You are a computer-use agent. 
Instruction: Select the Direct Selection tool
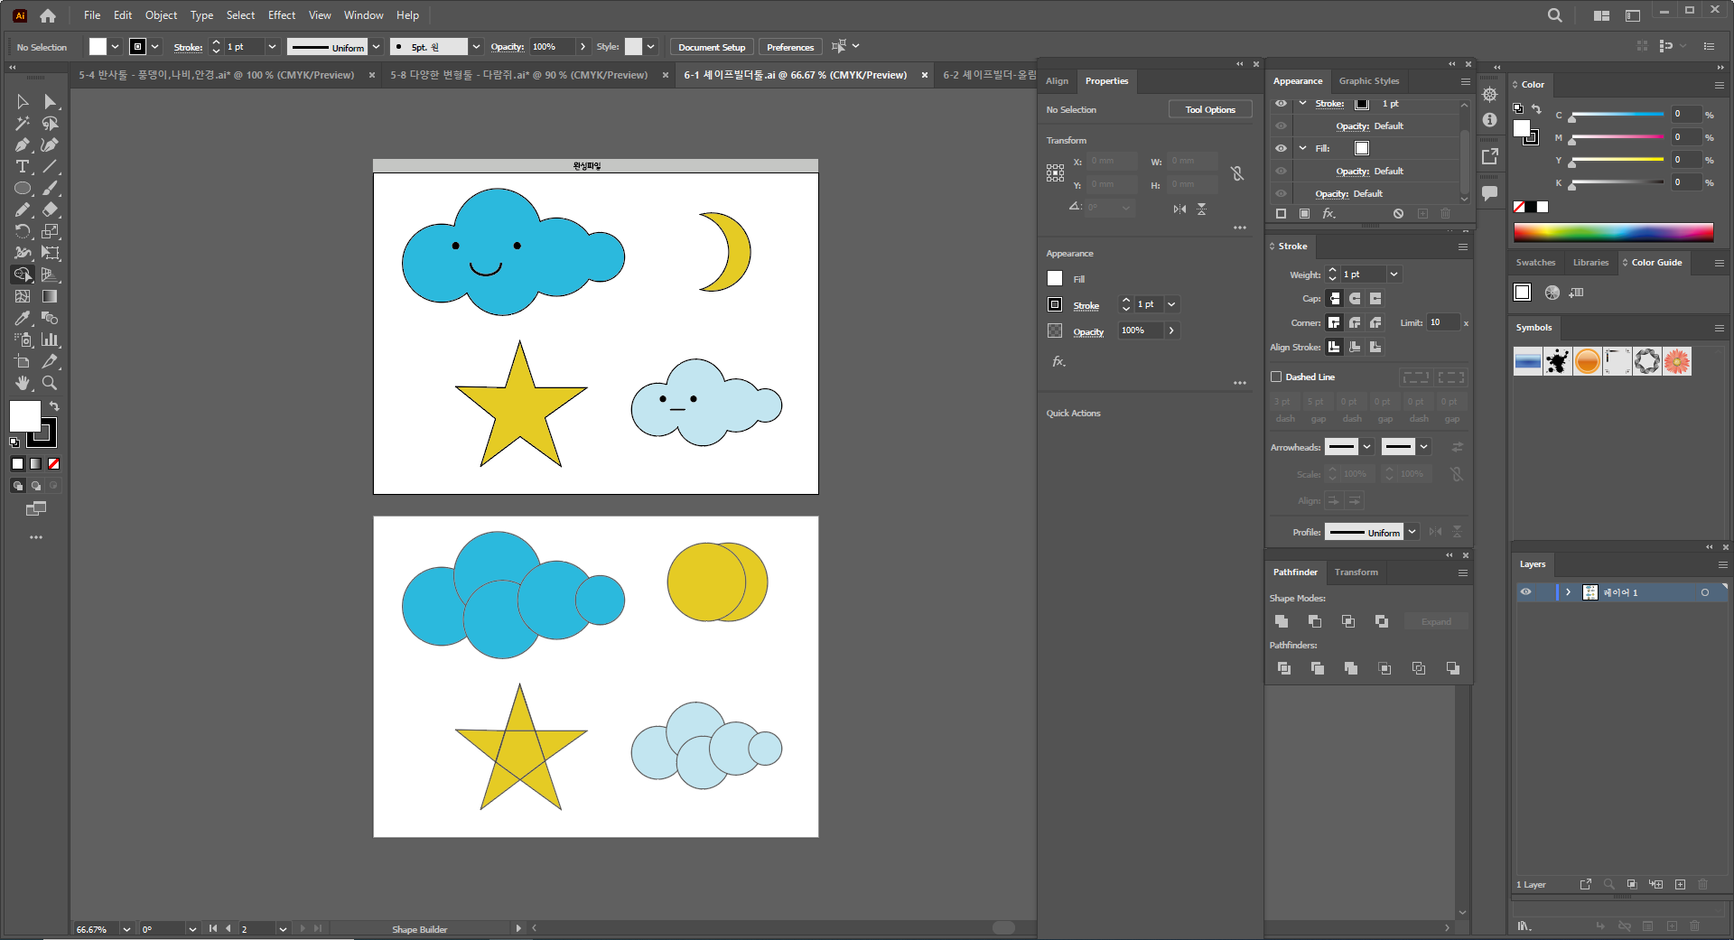tap(51, 102)
